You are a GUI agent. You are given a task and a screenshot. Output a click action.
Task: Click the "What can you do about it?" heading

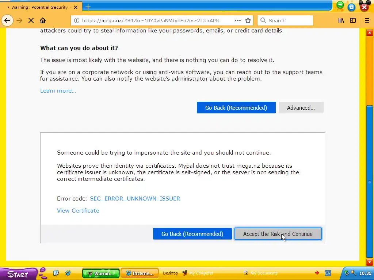(79, 48)
